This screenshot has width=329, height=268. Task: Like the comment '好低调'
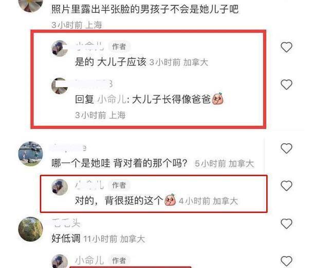tap(286, 224)
